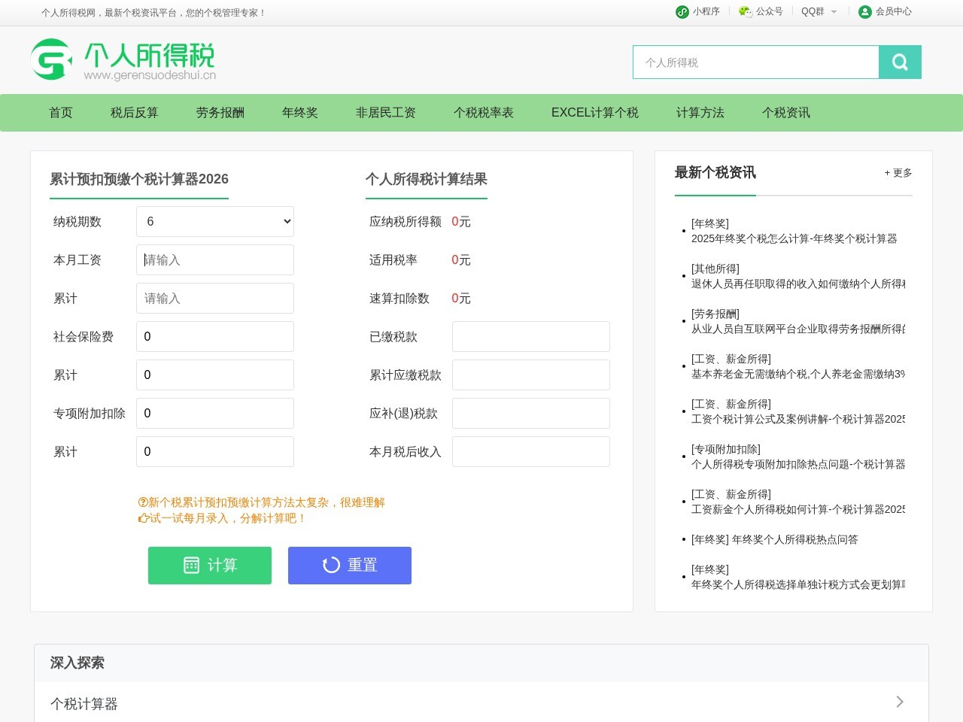Open article 工资个税计算公式及案例讲解
963x722 pixels.
(x=798, y=419)
